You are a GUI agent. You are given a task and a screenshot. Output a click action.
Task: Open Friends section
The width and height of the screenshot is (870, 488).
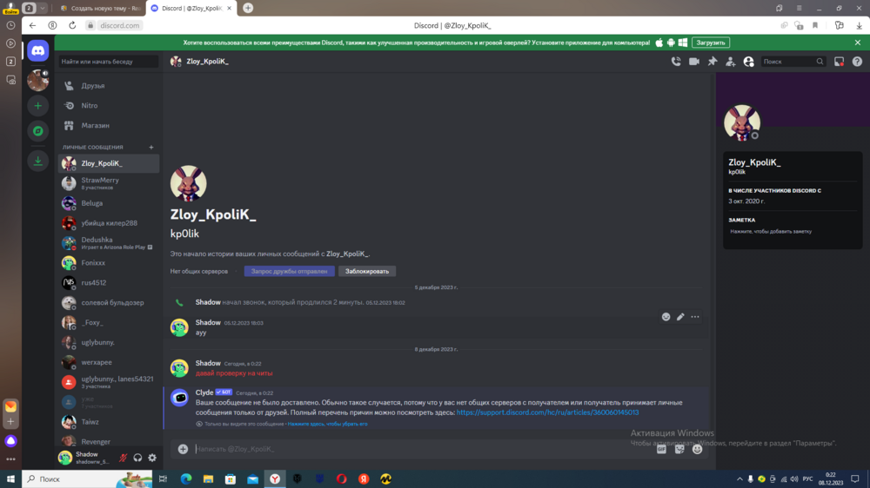click(x=109, y=86)
